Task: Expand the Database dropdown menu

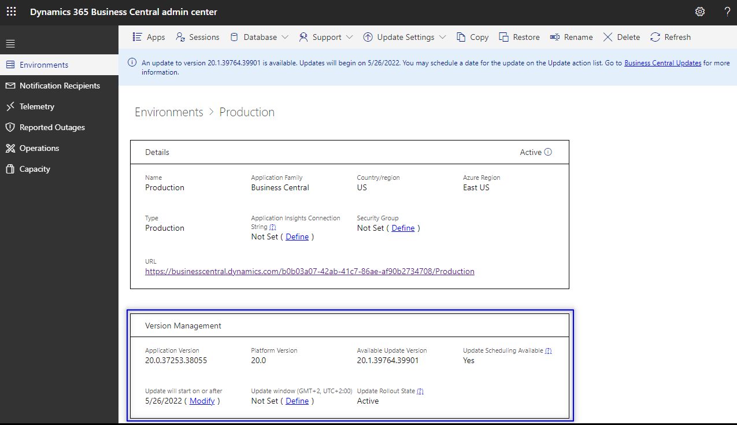Action: pyautogui.click(x=258, y=36)
